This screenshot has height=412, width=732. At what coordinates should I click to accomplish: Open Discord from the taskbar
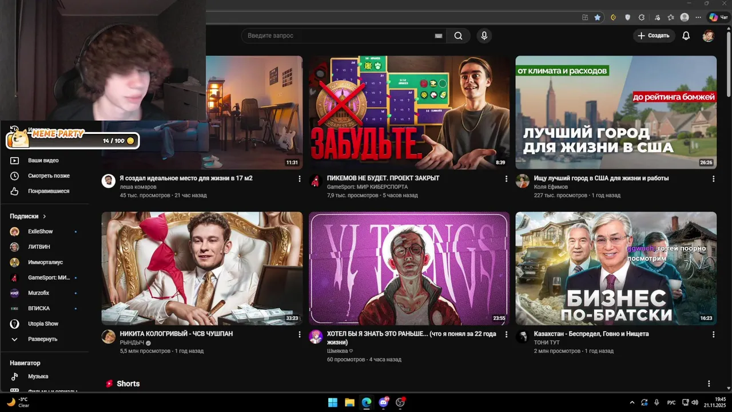click(384, 402)
